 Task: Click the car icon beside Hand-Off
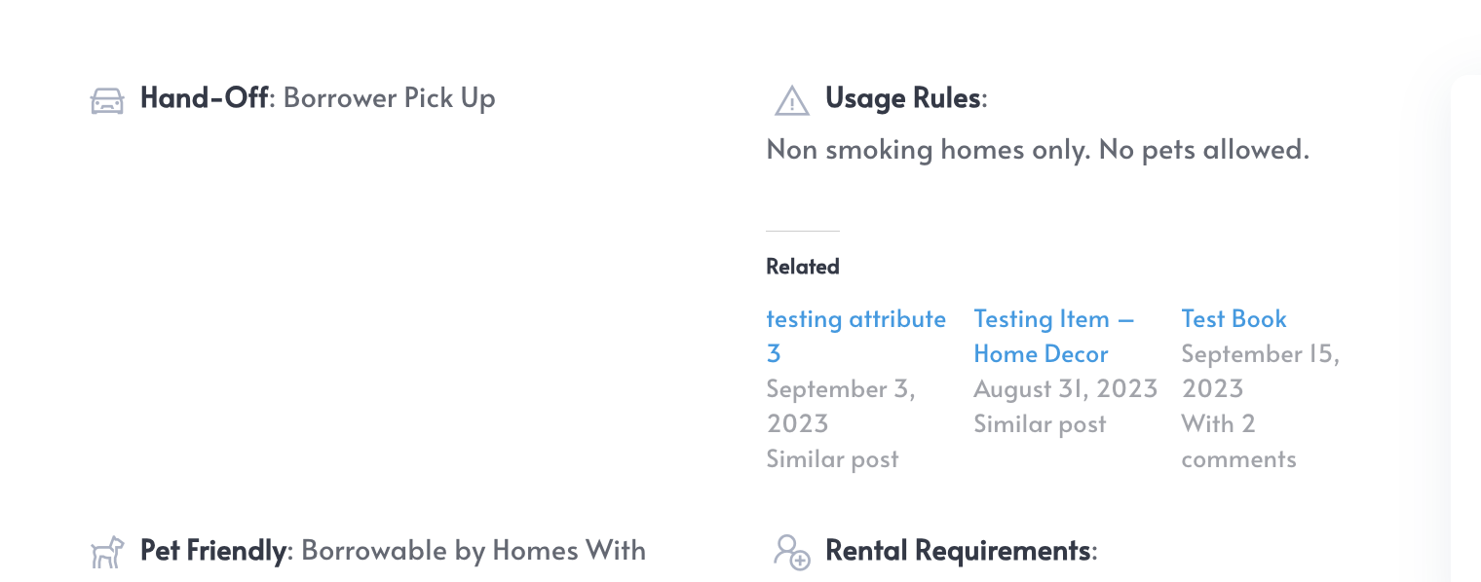[107, 101]
